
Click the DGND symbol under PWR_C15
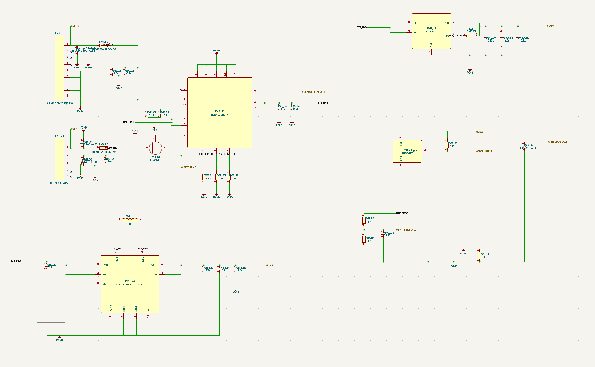(236, 291)
